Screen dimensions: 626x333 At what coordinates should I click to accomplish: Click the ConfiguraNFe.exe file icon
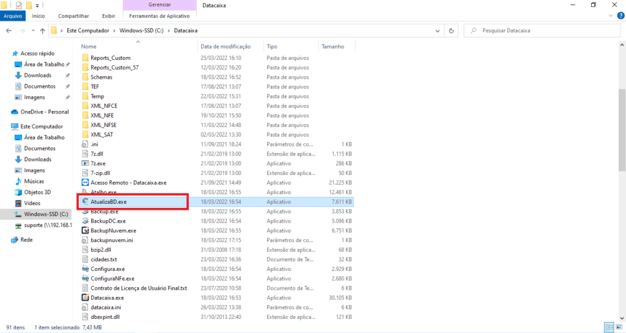[85, 278]
